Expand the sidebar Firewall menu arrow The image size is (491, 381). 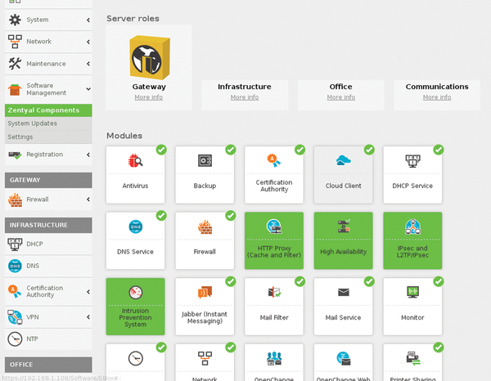point(88,199)
